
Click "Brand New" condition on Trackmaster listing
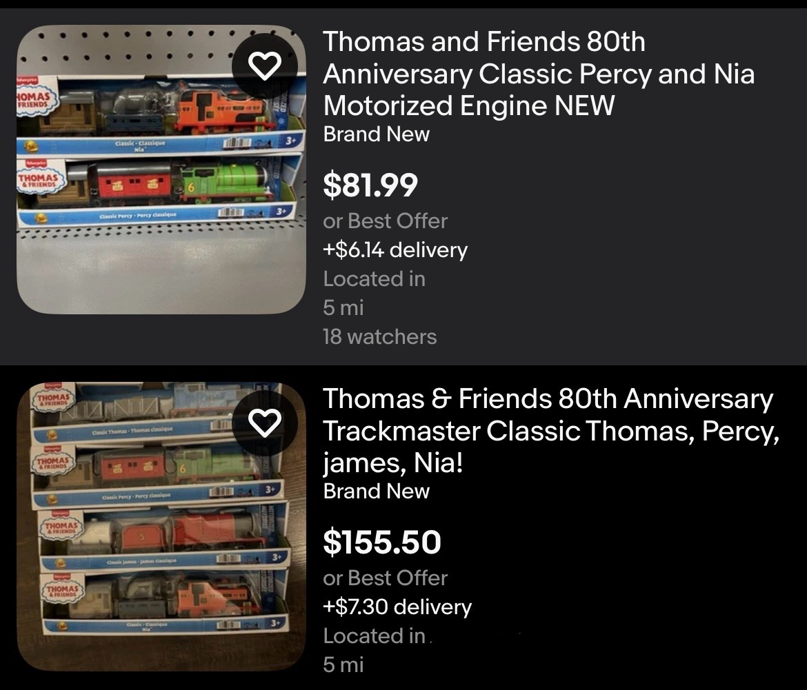click(x=376, y=491)
